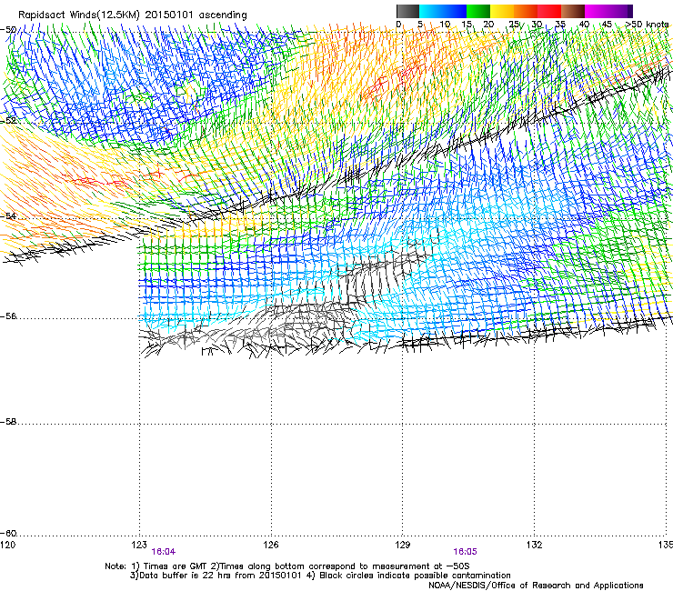
Task: Click the purple time label '16:04'
Action: click(x=164, y=552)
